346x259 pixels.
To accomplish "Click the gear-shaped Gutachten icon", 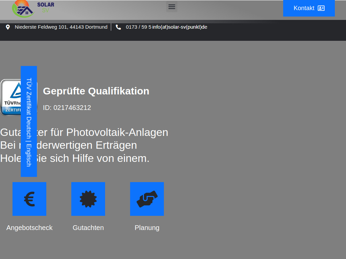I will point(88,199).
